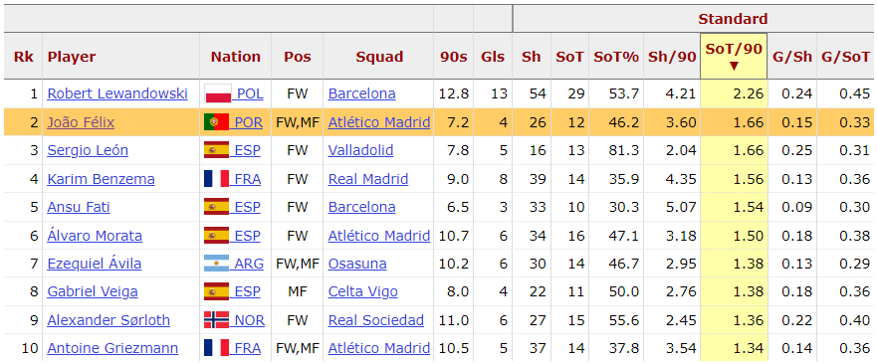Sort by Squad column header

[379, 57]
